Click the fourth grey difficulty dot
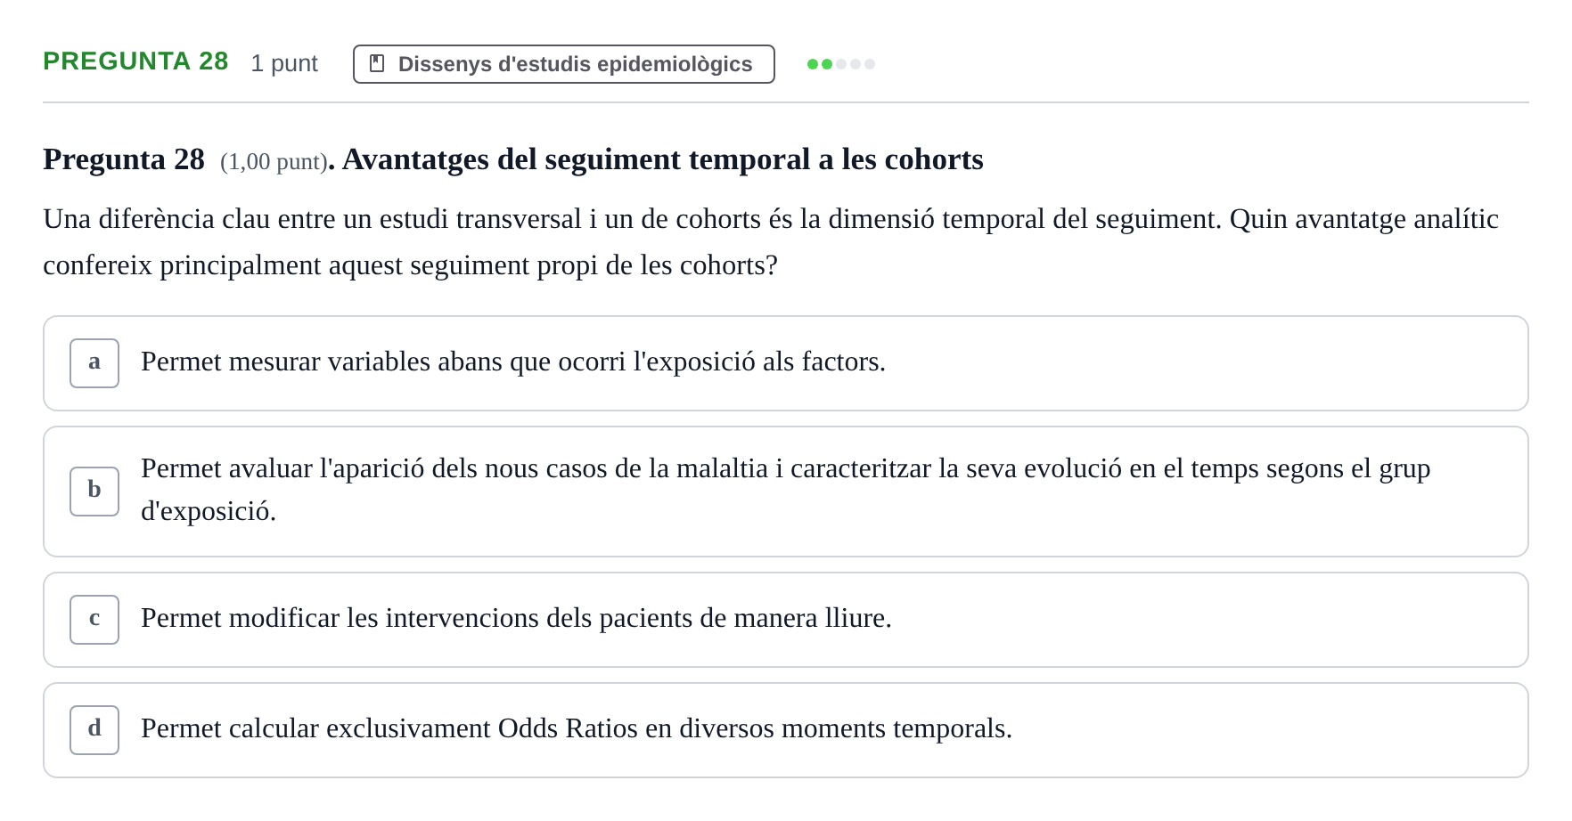 856,64
